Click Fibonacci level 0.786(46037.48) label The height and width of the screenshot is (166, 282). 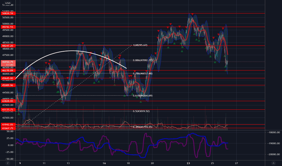143,73
